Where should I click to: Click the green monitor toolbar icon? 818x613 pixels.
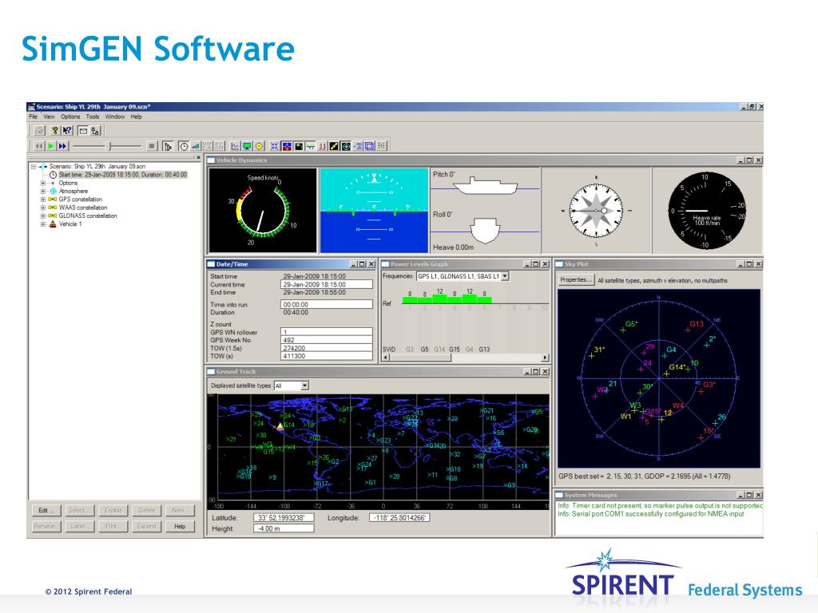(x=248, y=147)
